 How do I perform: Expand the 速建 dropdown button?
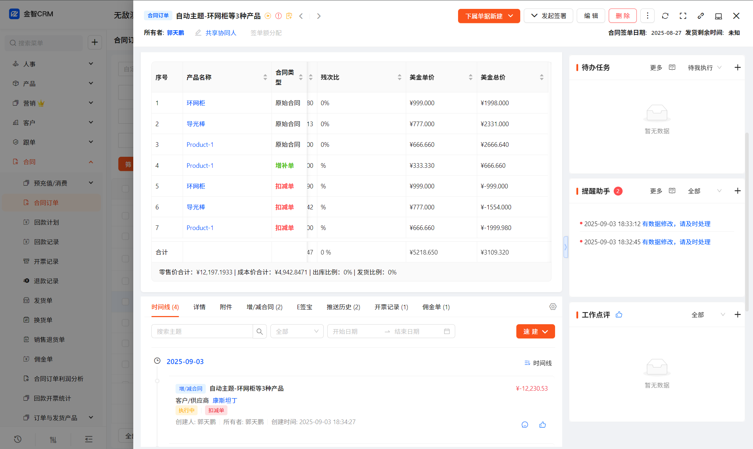click(535, 331)
